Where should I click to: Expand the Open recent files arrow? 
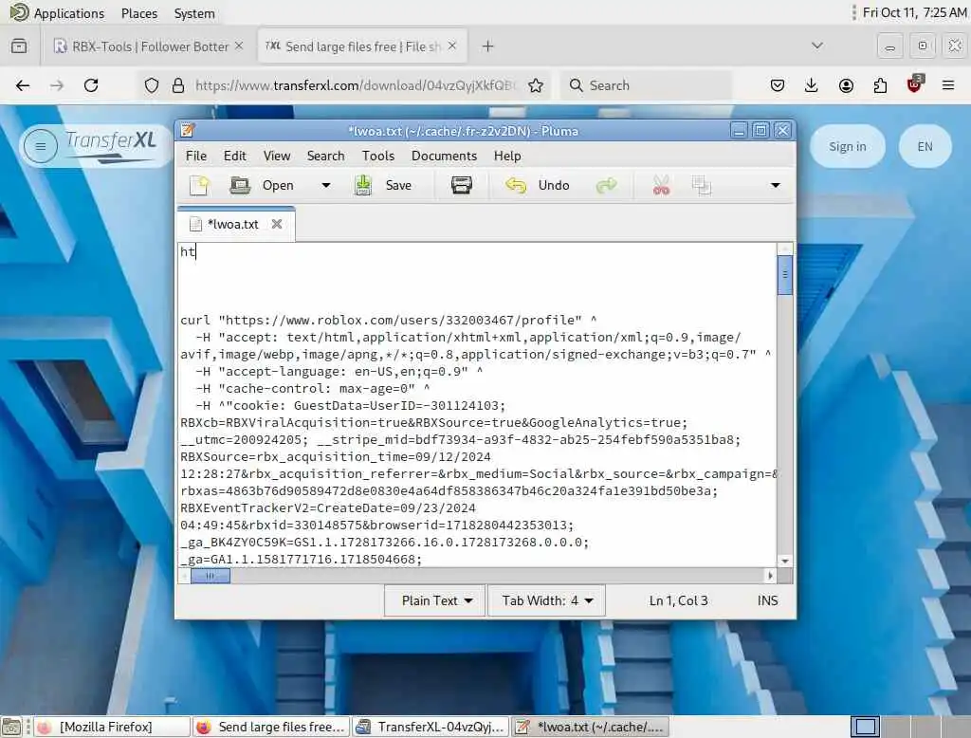pyautogui.click(x=326, y=185)
